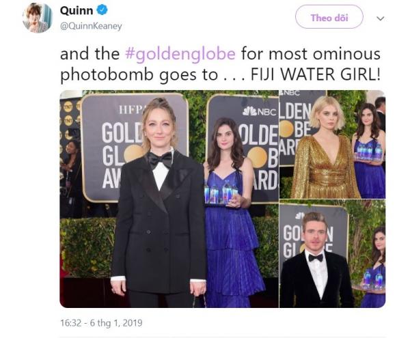This screenshot has height=338, width=410.
Task: Open photo of man in velvet tuxedo
Action: click(332, 254)
